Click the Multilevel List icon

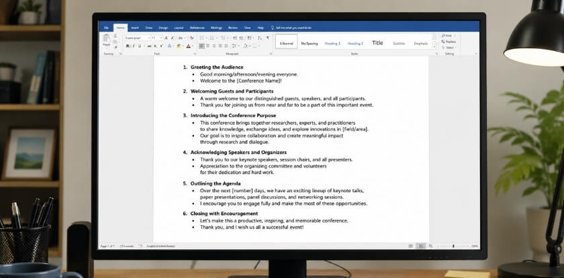[x=223, y=38]
